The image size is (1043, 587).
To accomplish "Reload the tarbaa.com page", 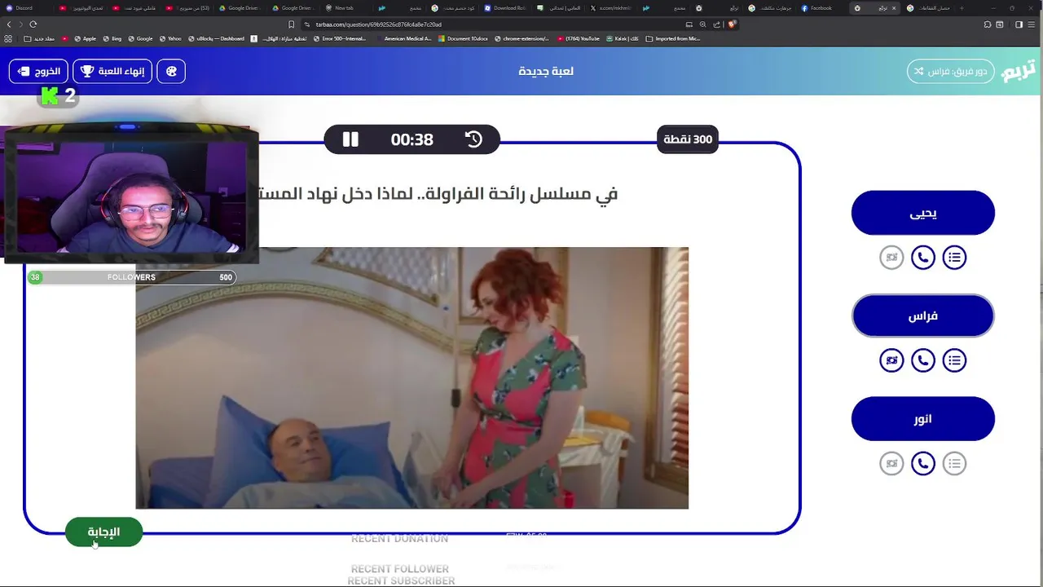I will pyautogui.click(x=33, y=24).
